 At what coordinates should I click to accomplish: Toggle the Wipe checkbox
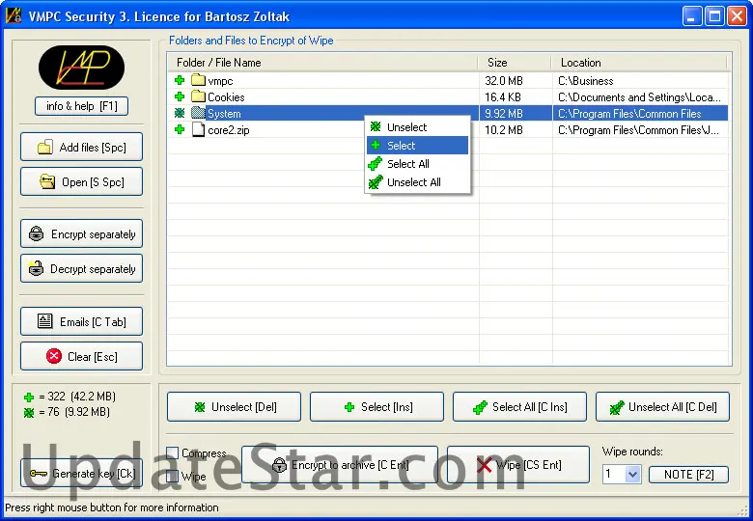click(x=173, y=477)
